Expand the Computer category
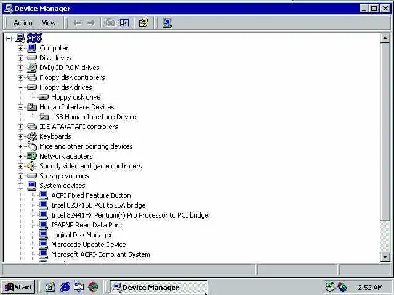 point(20,48)
